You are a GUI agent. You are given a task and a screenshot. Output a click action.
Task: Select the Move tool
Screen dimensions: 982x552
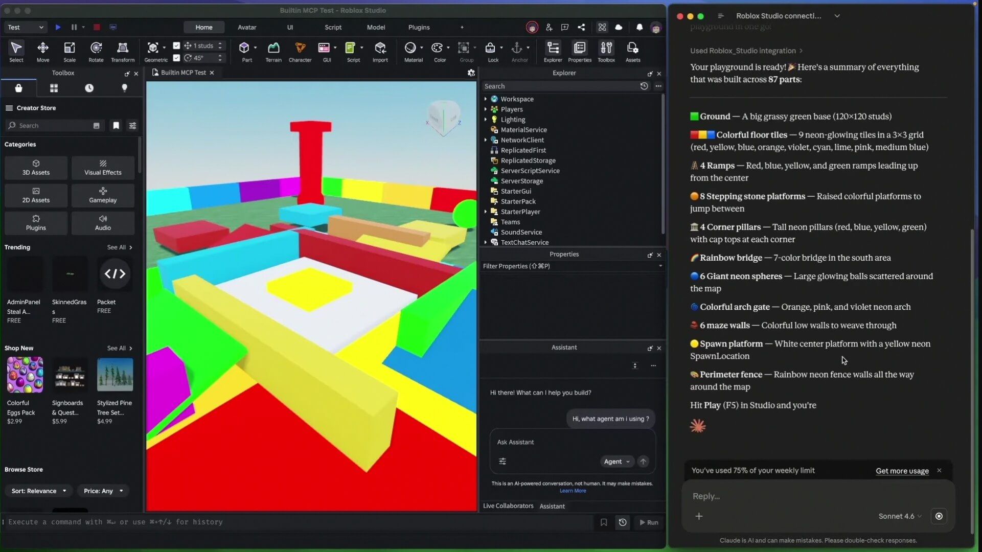[x=43, y=51]
